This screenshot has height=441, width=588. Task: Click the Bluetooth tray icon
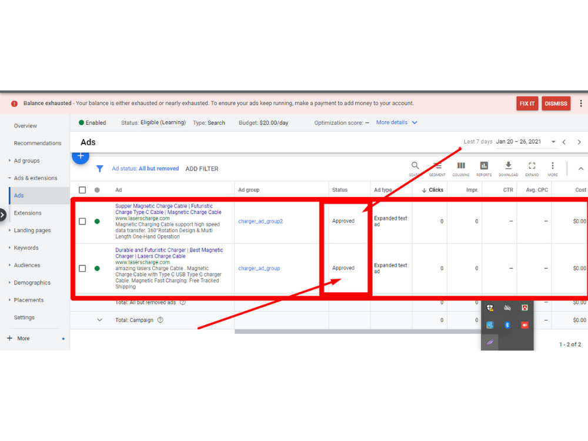[507, 325]
